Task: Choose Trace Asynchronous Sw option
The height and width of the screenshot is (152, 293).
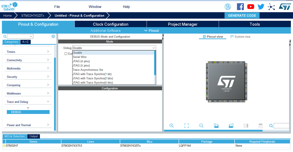Action: [113, 70]
